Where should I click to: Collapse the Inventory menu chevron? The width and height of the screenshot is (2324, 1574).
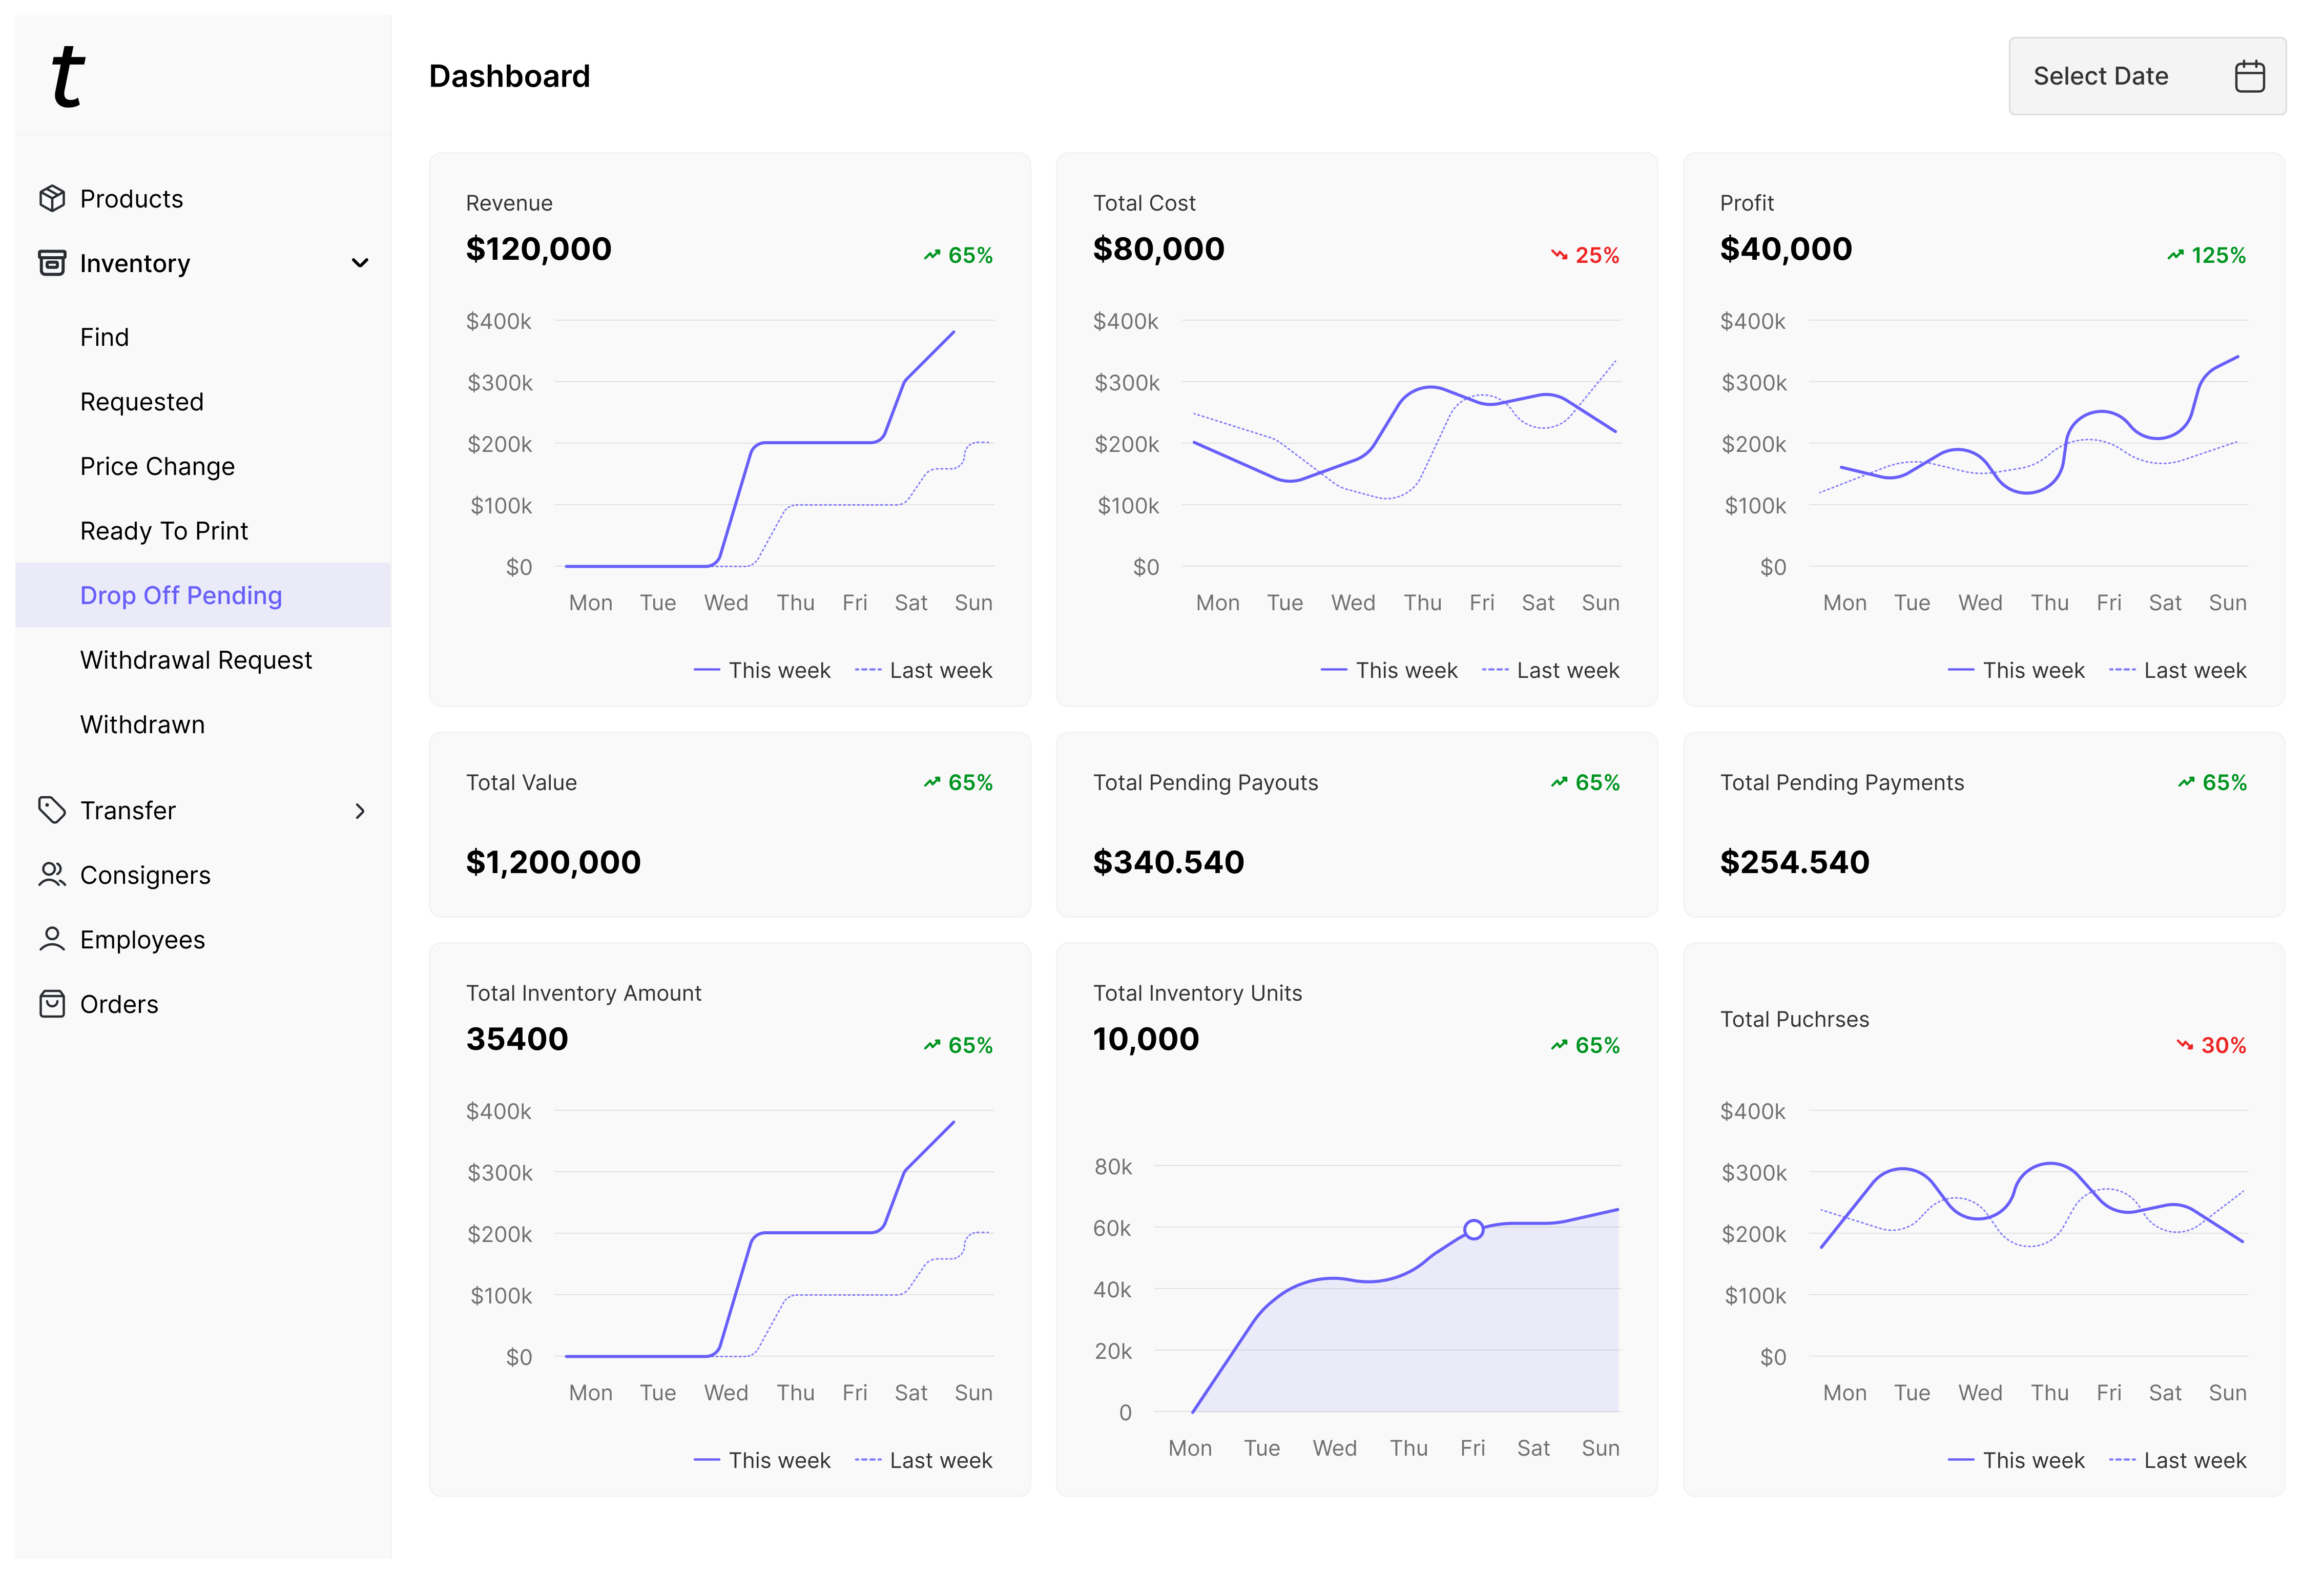360,263
